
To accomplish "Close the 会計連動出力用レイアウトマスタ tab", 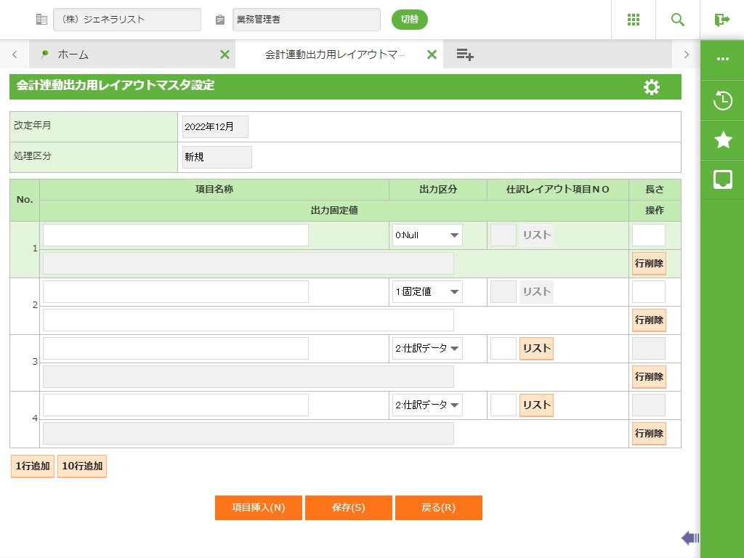I will click(x=432, y=54).
